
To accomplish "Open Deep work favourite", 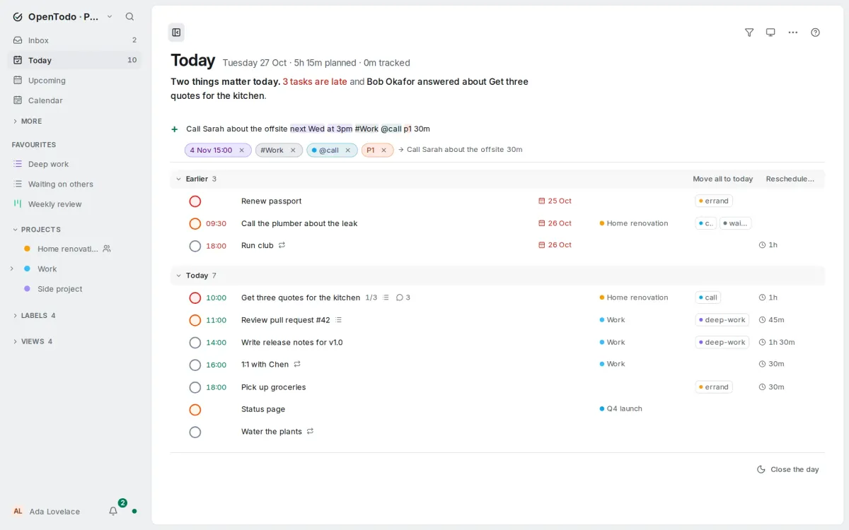I will (74, 164).
